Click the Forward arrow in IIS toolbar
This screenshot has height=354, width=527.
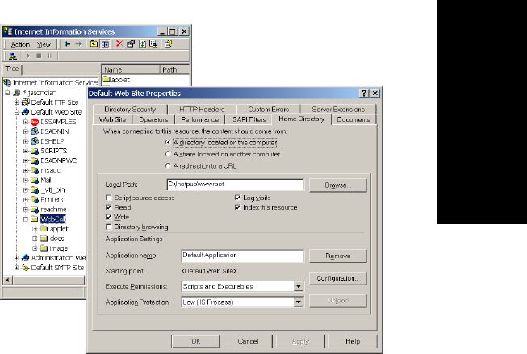tap(78, 44)
